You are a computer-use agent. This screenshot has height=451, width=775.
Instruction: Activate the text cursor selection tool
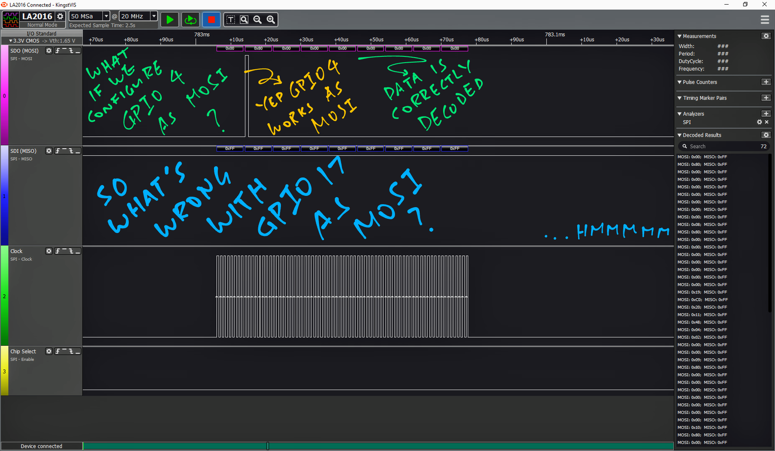pos(231,20)
